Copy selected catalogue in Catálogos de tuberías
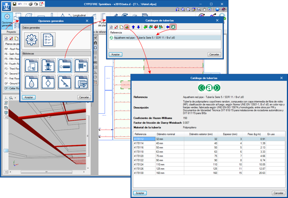Image resolution: width=288 pixels, height=198 pixels. 121,27
